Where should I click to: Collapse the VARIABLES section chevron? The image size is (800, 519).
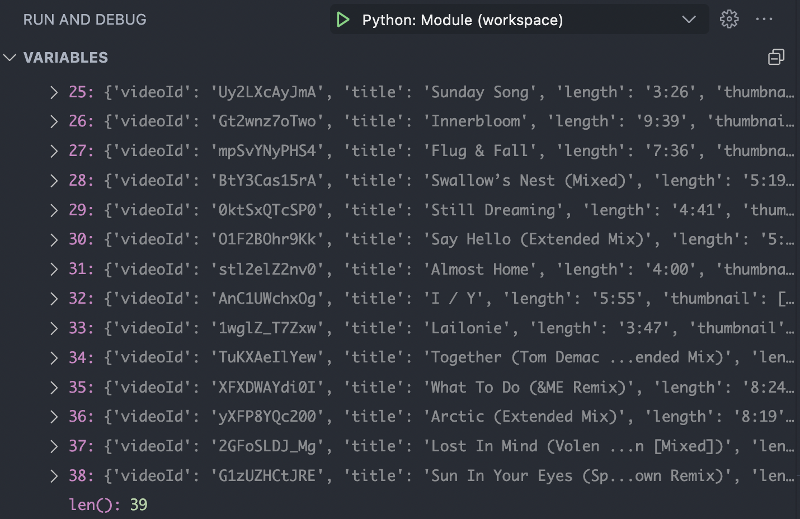coord(10,58)
